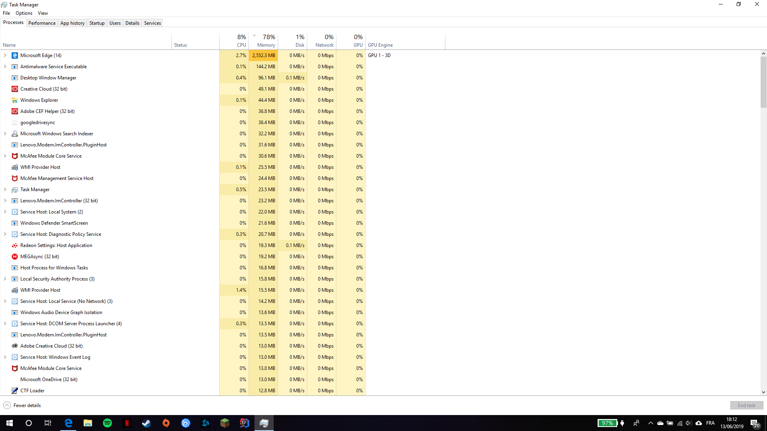This screenshot has height=431, width=767.
Task: Sort processes by Disk column header
Action: point(292,41)
